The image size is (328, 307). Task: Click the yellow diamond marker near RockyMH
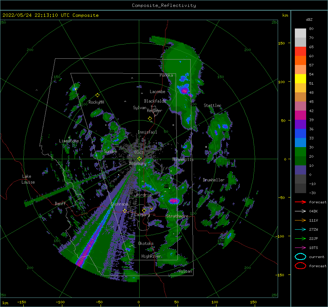pos(97,95)
